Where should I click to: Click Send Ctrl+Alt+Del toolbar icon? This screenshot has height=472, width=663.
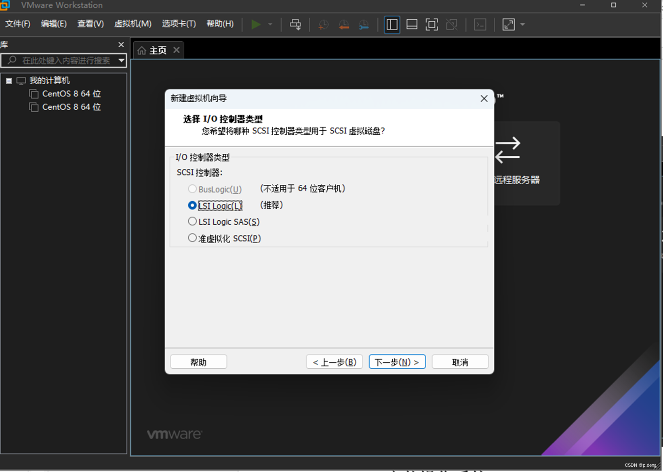295,24
